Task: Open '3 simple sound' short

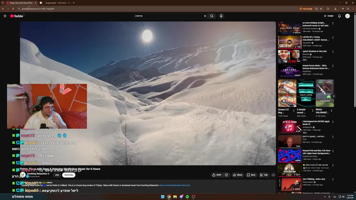Action: (306, 93)
